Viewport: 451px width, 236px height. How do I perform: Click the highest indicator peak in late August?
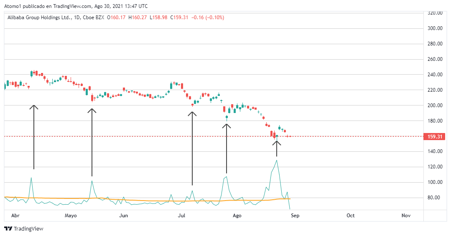click(x=276, y=161)
